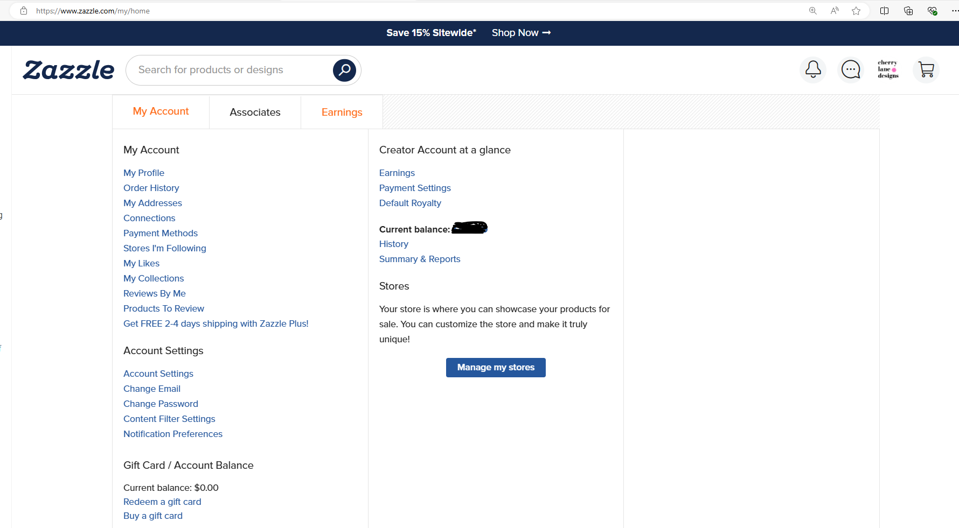
Task: Click the Current balance: $0.00 text
Action: point(171,488)
